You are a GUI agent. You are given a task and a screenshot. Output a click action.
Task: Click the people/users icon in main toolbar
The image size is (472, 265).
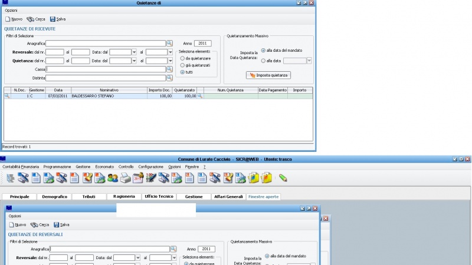(x=112, y=178)
